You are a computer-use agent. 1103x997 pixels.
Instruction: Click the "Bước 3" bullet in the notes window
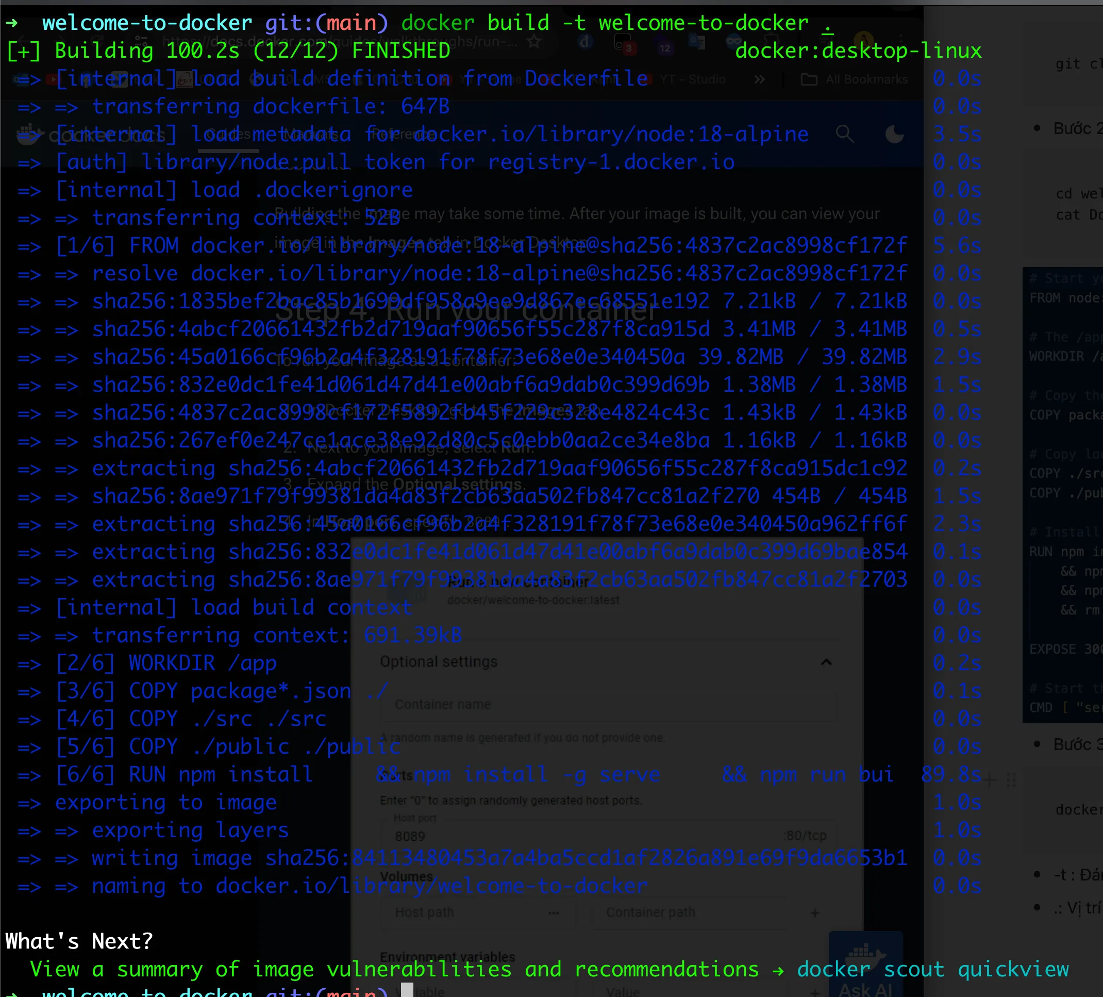click(x=1068, y=745)
